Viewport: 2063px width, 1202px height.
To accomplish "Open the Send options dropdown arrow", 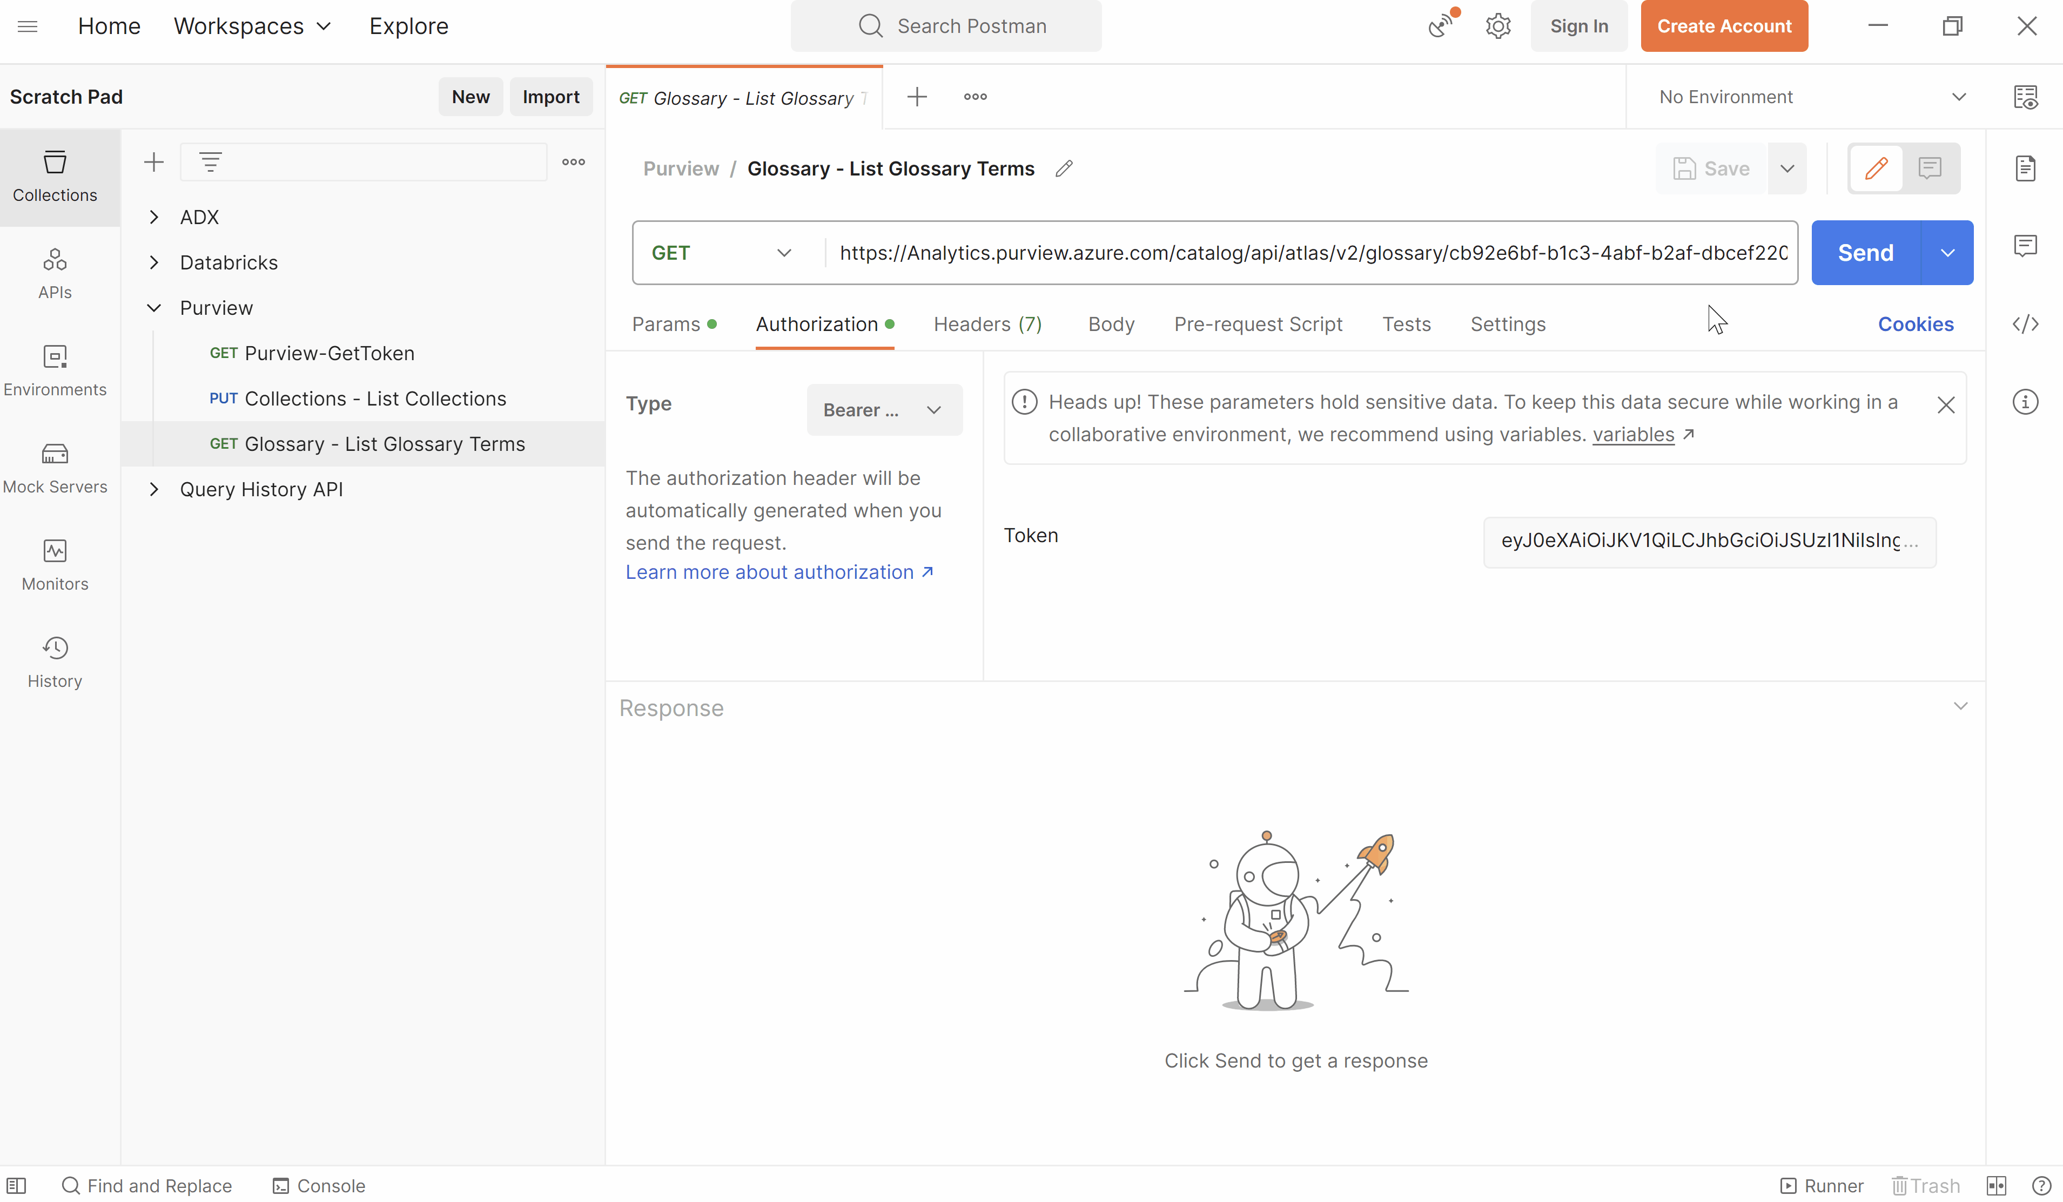I will pyautogui.click(x=1947, y=253).
